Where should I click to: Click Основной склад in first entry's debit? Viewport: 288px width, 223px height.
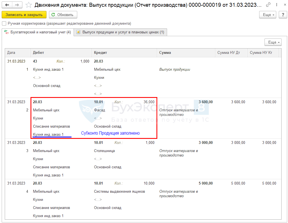[47, 86]
